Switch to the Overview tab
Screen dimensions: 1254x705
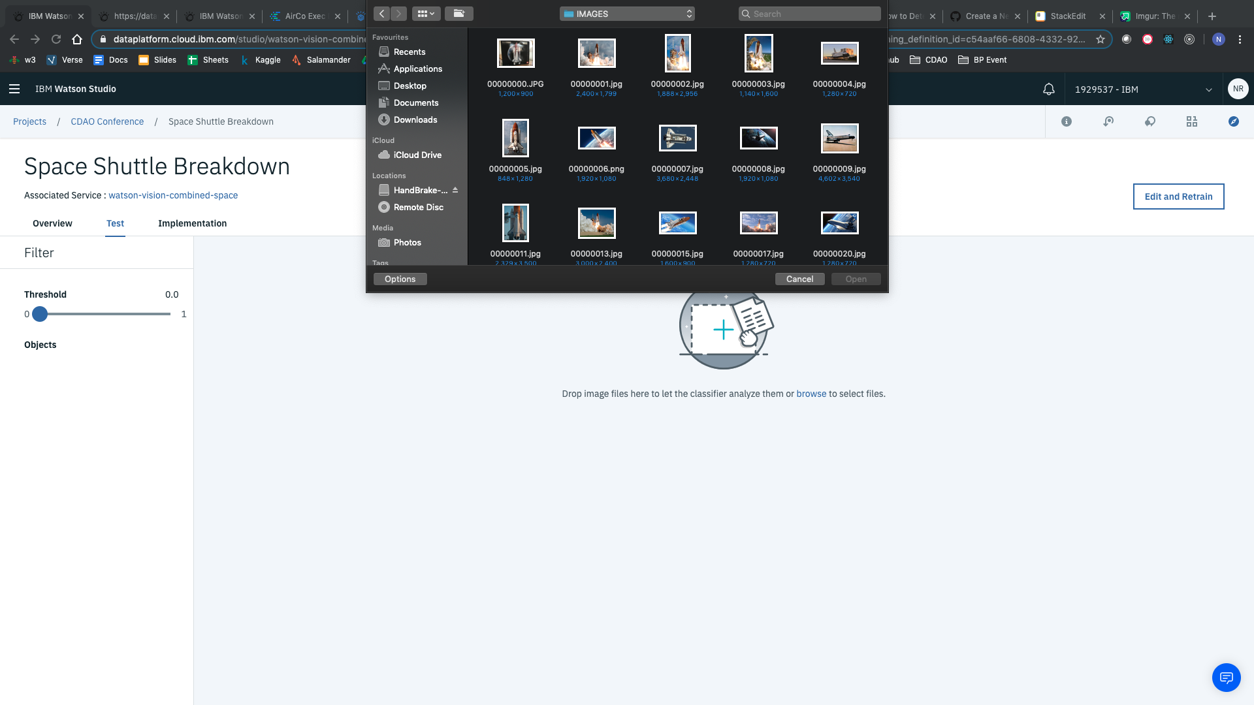pyautogui.click(x=52, y=223)
